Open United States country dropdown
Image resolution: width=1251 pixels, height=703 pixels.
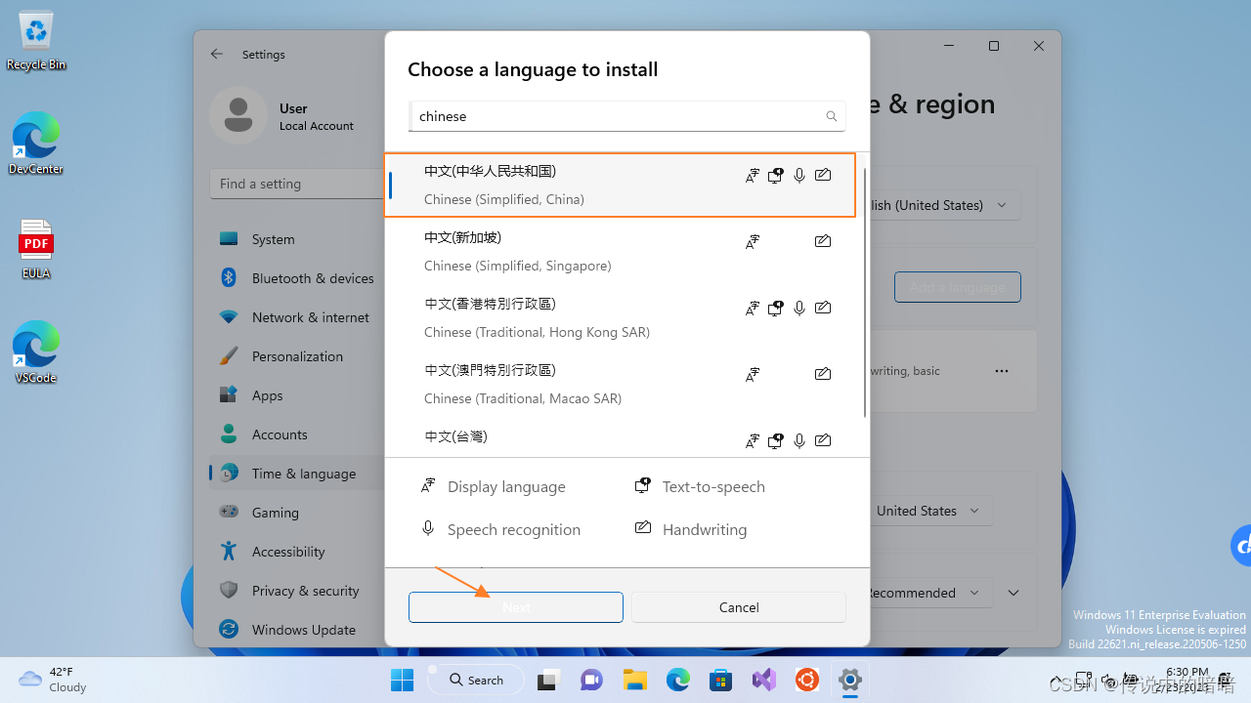click(929, 511)
